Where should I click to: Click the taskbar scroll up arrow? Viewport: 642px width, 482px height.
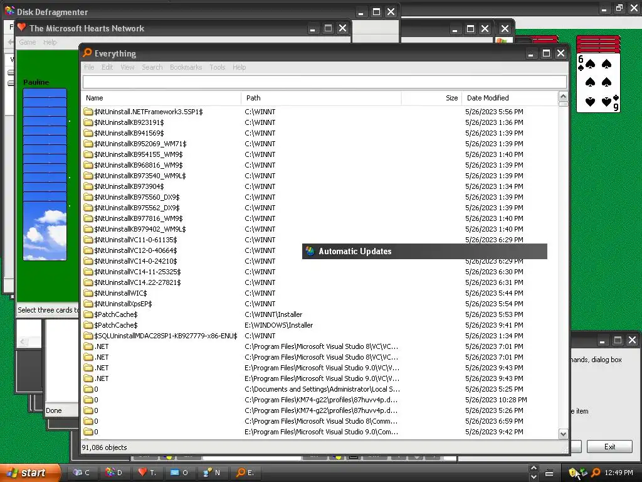tap(534, 468)
